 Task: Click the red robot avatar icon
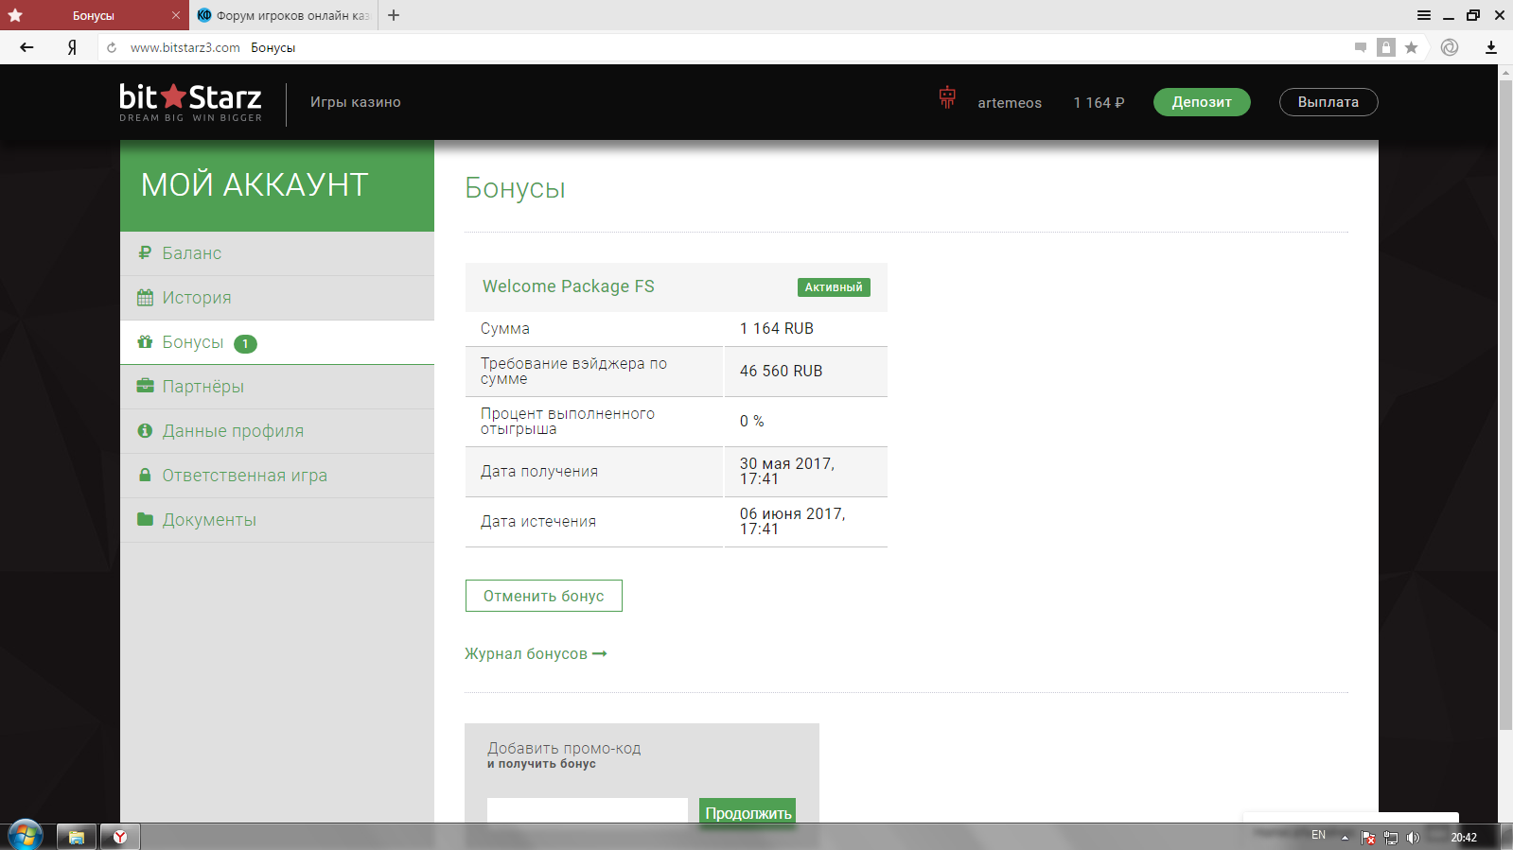click(x=947, y=97)
